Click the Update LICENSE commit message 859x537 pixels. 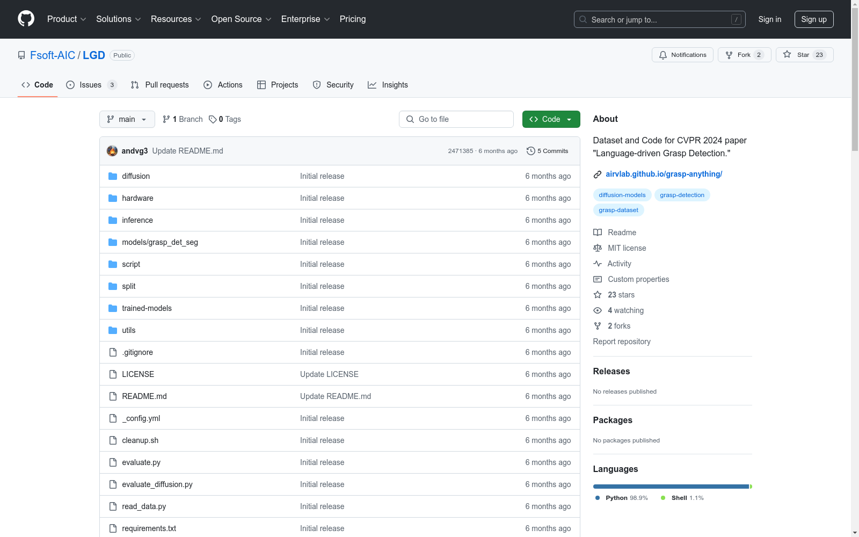pyautogui.click(x=329, y=374)
